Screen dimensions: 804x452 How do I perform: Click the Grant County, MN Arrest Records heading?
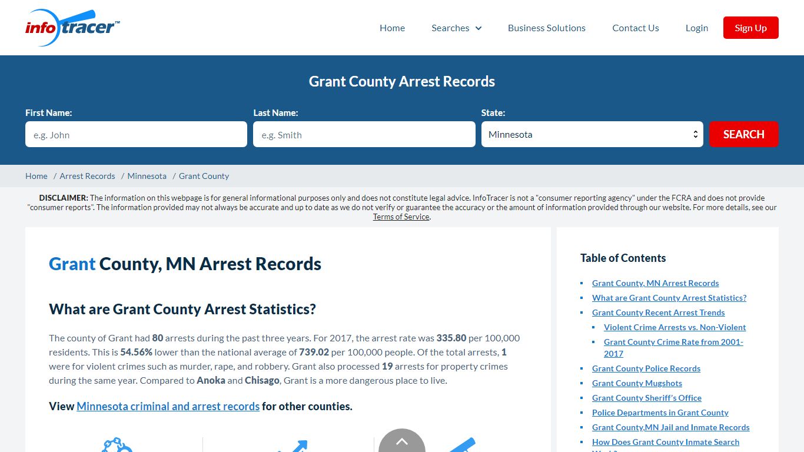pos(185,264)
